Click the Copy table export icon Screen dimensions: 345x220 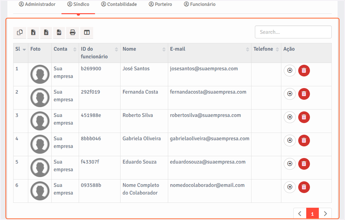click(20, 33)
